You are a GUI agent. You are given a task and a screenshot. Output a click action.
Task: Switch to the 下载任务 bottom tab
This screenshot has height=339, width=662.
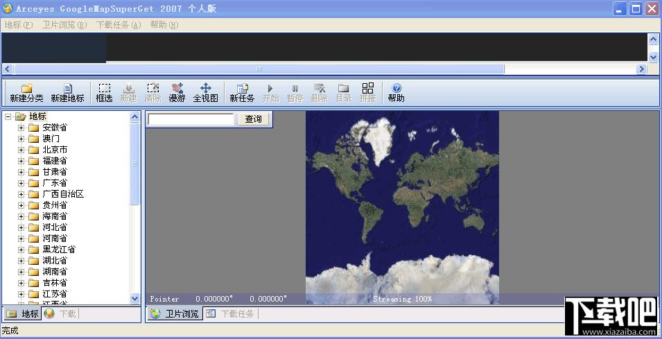click(232, 313)
